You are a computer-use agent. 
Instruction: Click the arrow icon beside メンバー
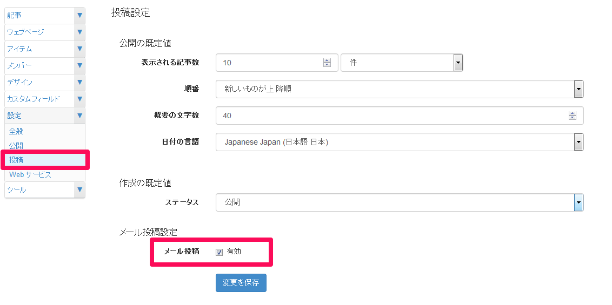(x=79, y=66)
